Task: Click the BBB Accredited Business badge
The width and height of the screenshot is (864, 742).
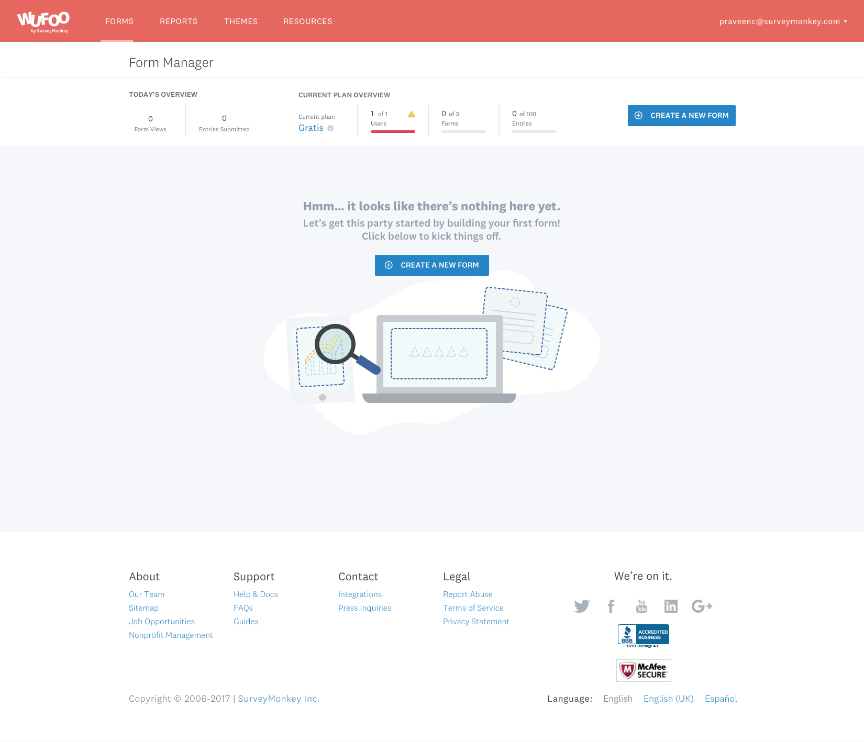Action: (x=643, y=634)
